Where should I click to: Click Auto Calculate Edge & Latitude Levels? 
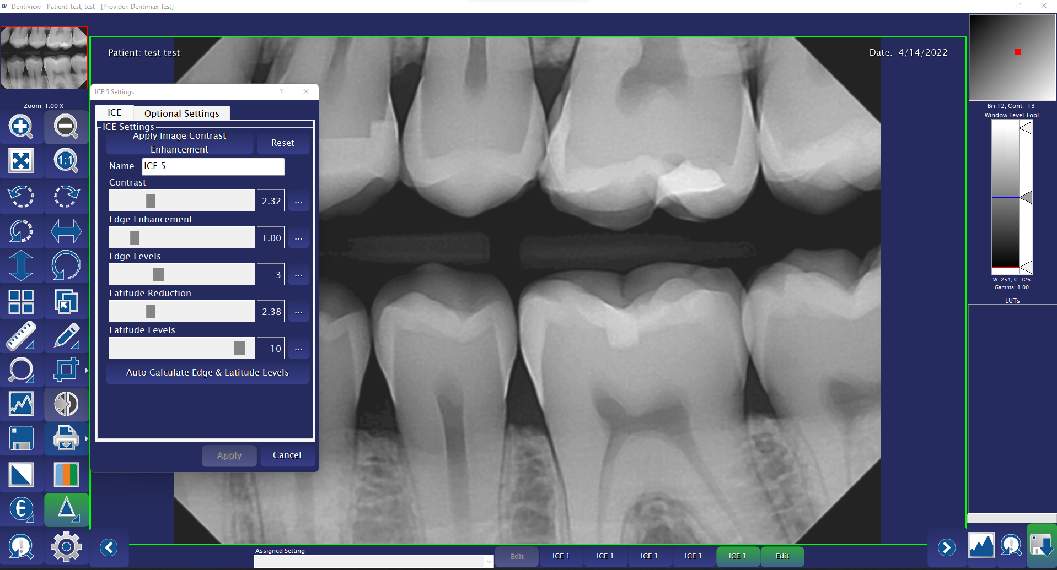click(x=207, y=373)
